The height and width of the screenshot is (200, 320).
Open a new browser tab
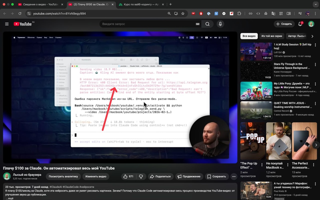point(171,4)
